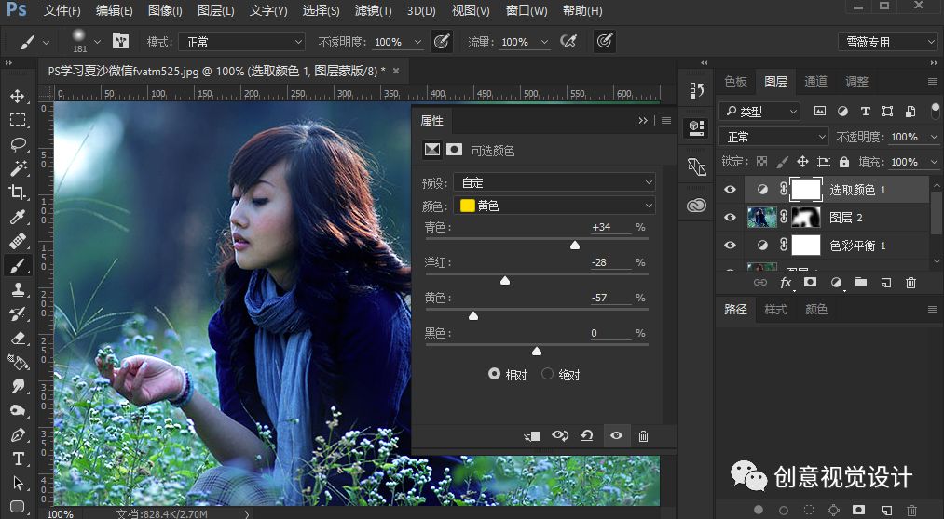
Task: Select the Clone Stamp tool
Action: click(x=18, y=289)
